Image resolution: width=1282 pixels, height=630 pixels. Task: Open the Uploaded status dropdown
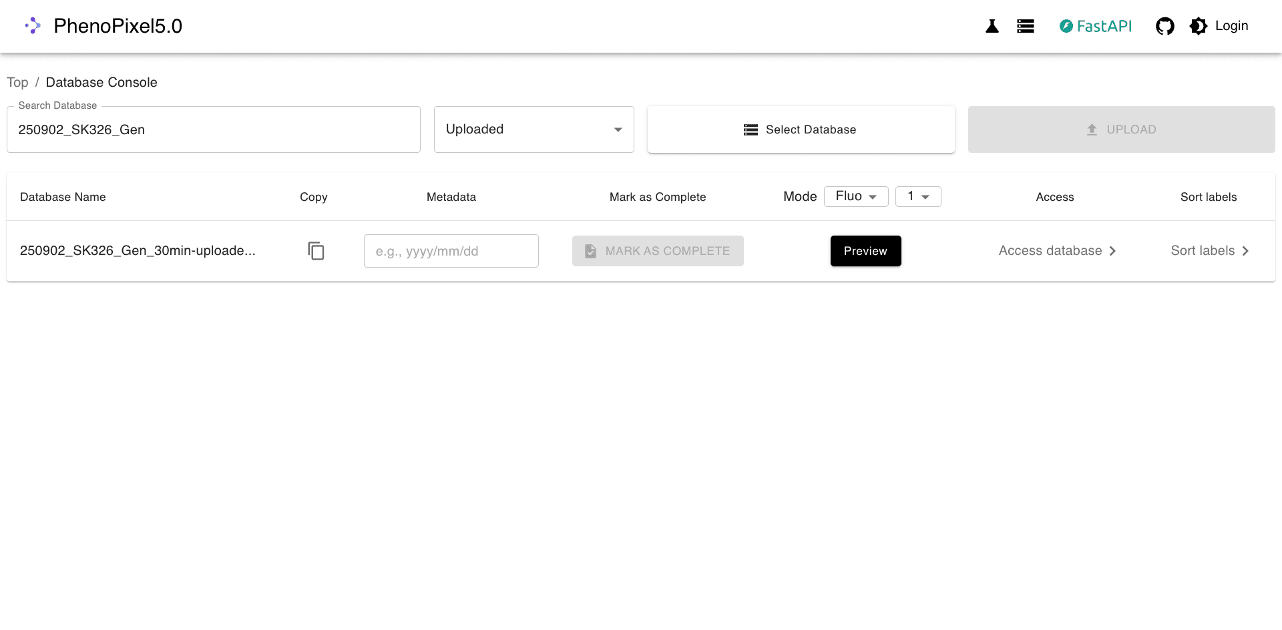533,129
